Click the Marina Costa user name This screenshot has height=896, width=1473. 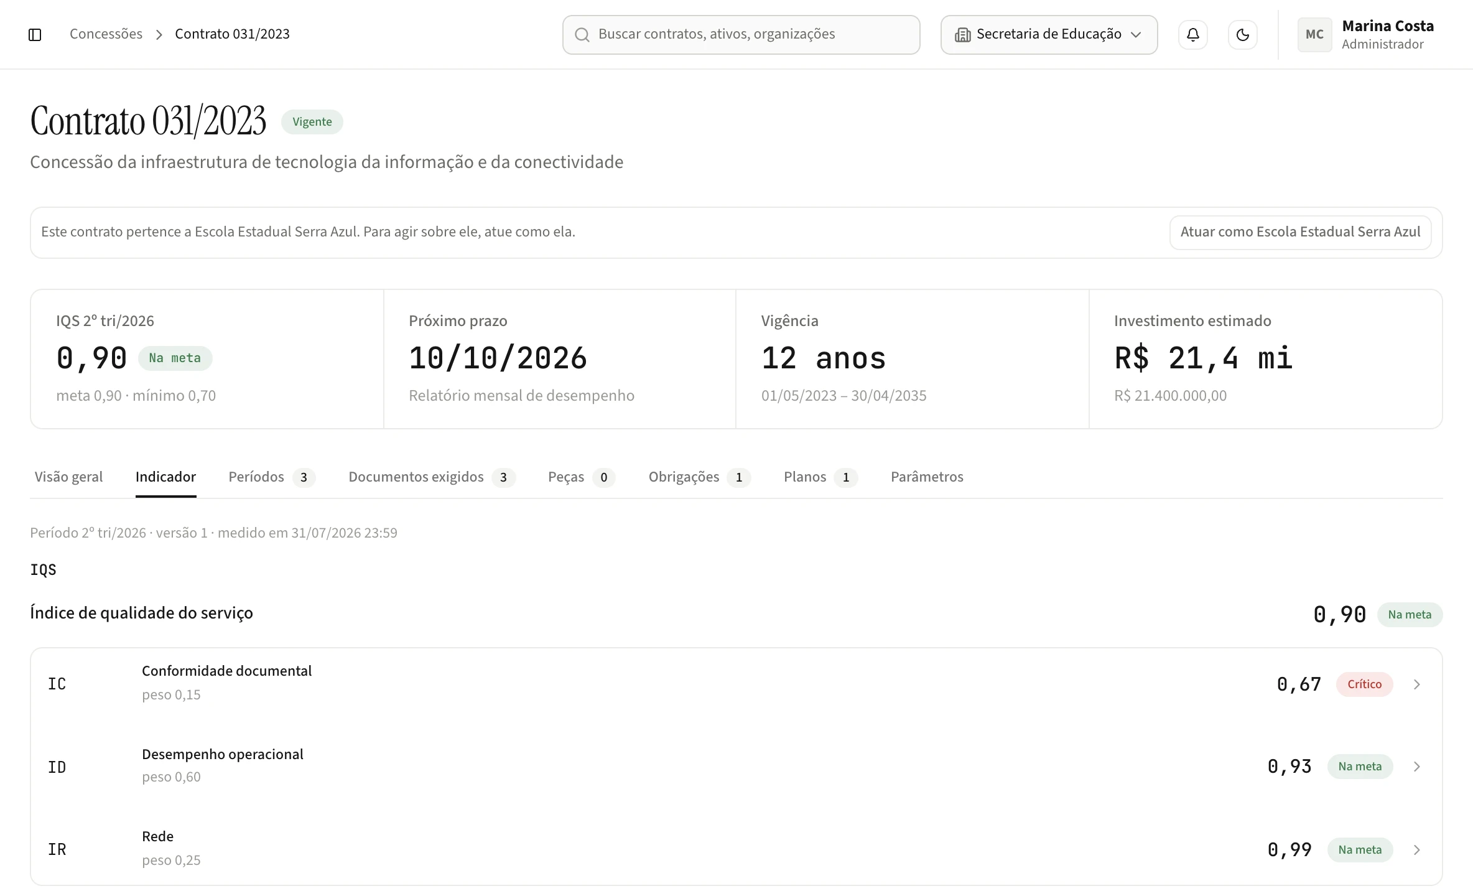coord(1388,26)
